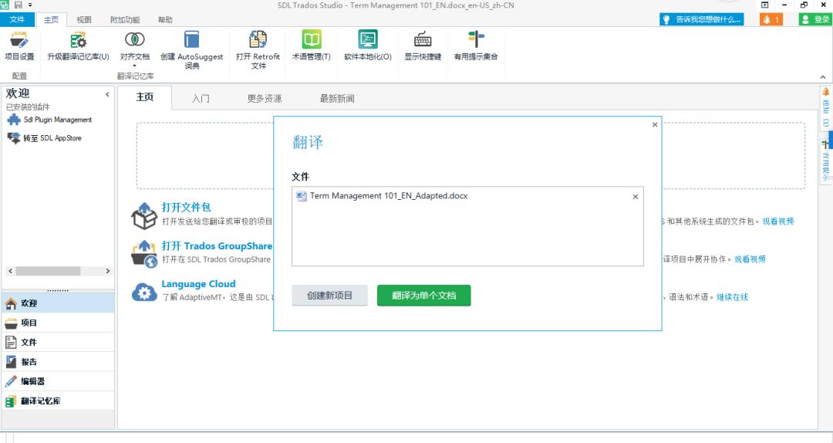Switch to Translation Memories (翻译记忆库) view
Screen dimensions: 833x443
(57, 401)
